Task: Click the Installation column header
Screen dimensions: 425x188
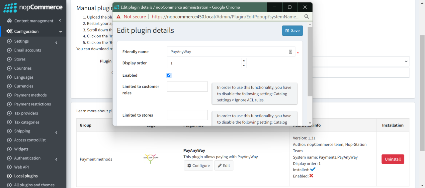Action: 393,125
